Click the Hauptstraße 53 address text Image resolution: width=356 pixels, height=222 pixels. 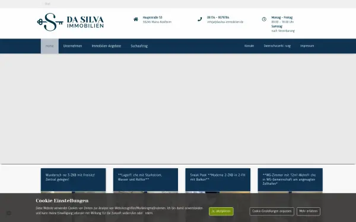coord(152,17)
